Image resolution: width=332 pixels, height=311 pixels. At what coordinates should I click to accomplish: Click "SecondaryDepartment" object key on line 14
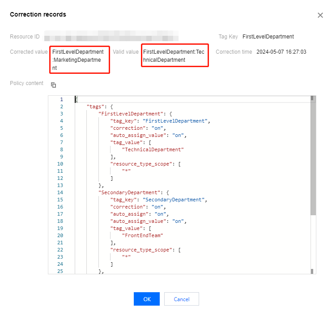click(129, 192)
